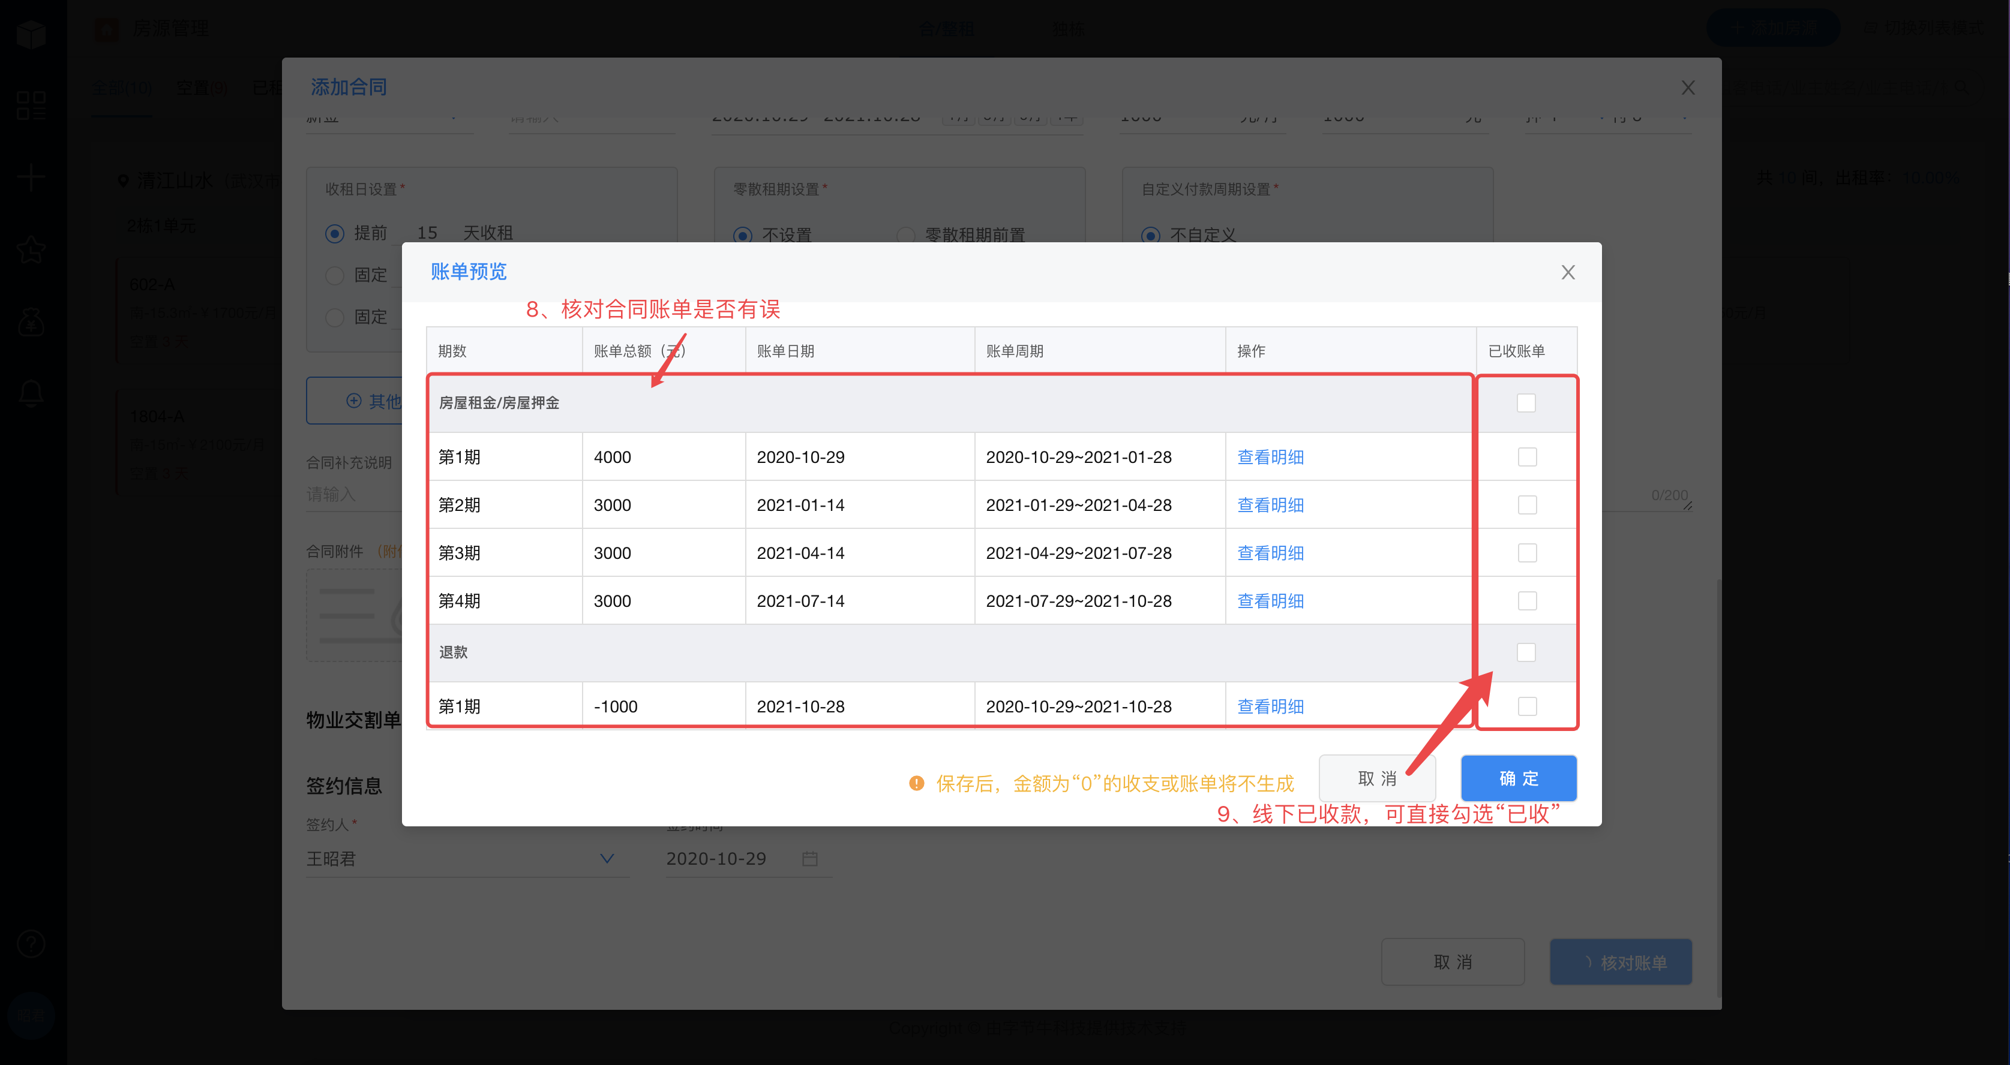Open the dashboard grid sidebar icon

click(31, 106)
